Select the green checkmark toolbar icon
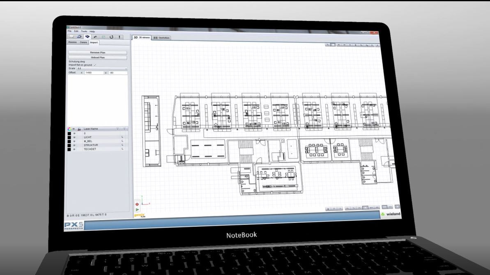This screenshot has width=490, height=275. (104, 37)
